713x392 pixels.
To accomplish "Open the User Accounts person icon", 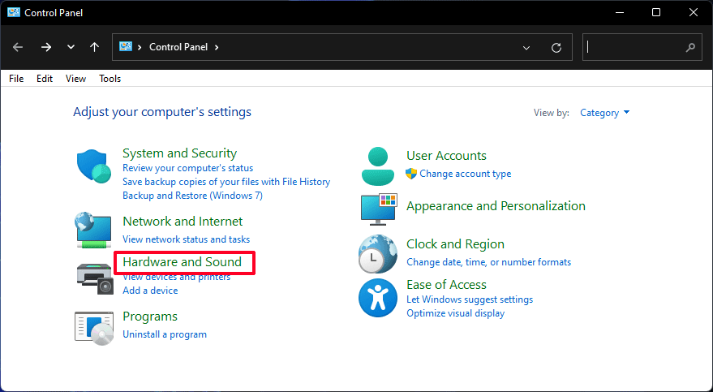I will [x=378, y=166].
